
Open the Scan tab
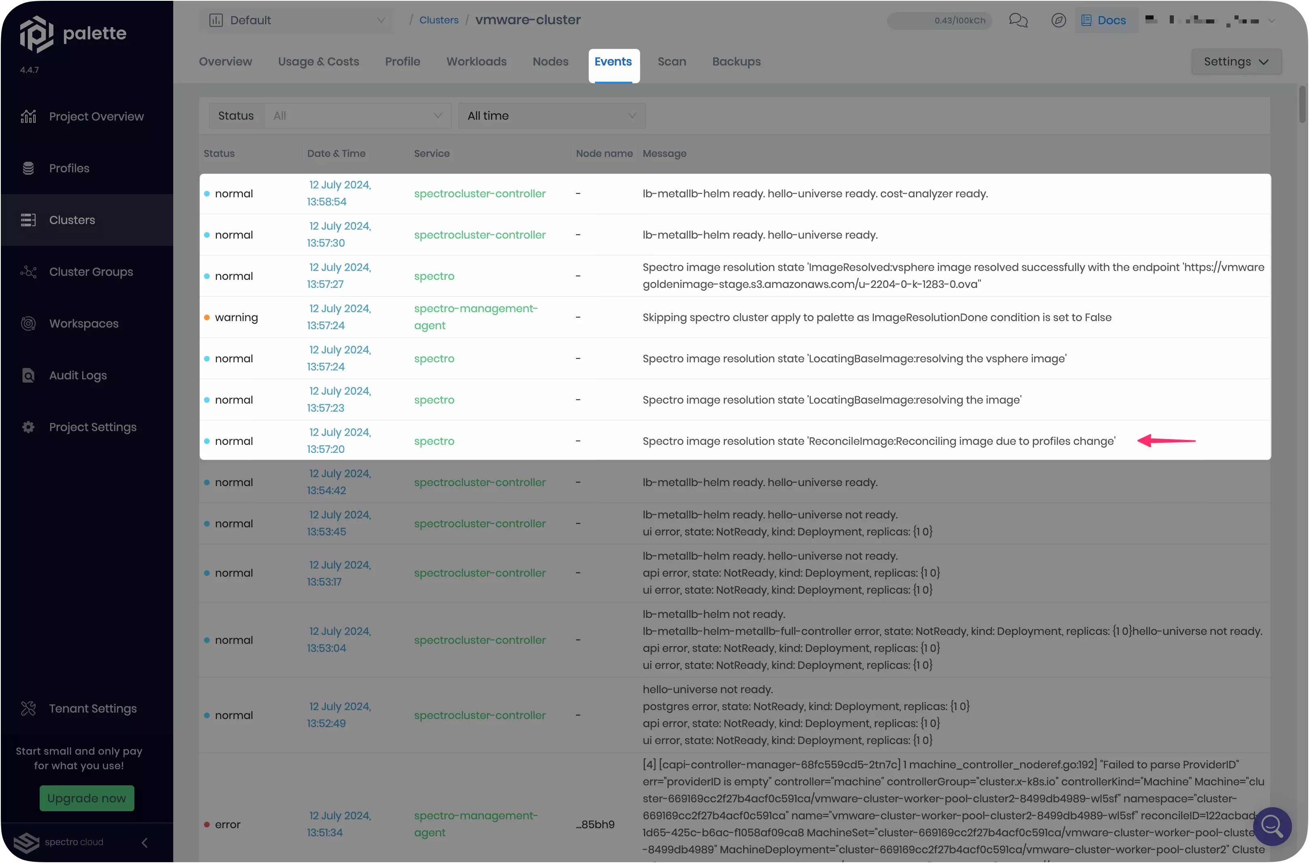672,61
